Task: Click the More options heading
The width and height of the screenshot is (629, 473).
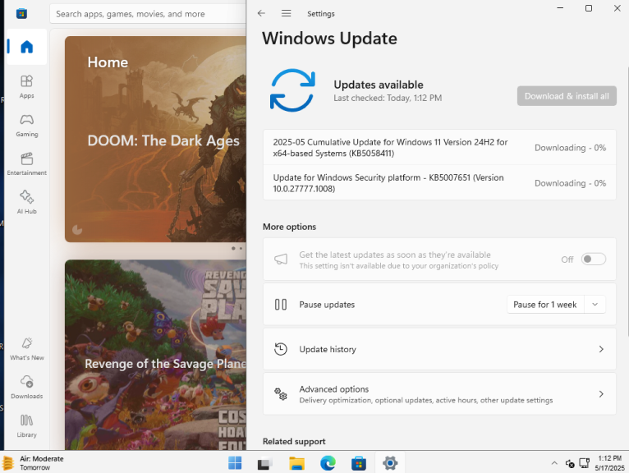Action: coord(289,227)
